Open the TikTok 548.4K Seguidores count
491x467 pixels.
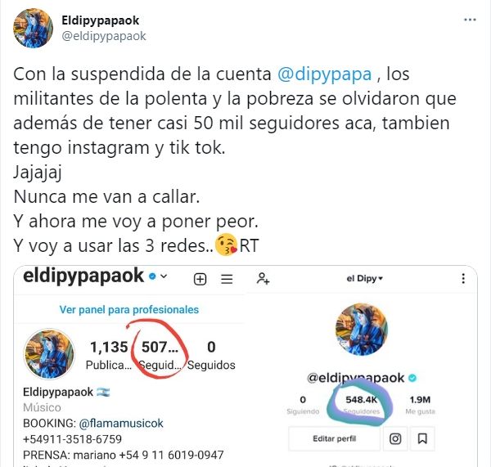tap(362, 405)
